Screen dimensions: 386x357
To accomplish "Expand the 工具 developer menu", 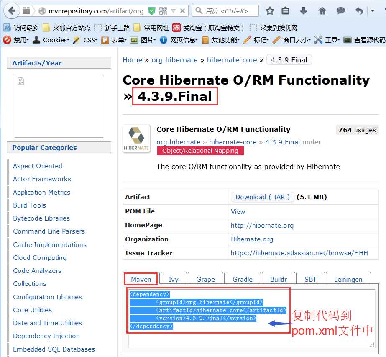I will 327,40.
